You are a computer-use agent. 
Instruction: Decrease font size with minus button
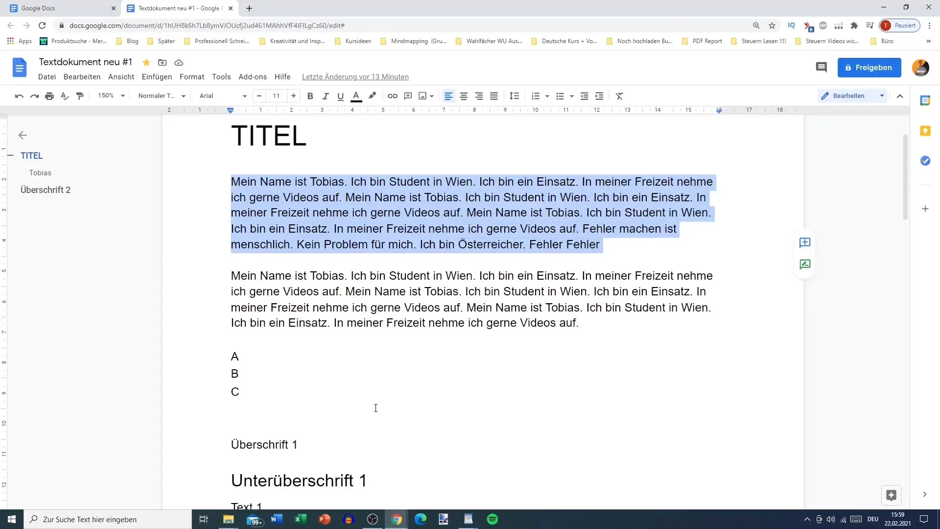click(x=259, y=96)
